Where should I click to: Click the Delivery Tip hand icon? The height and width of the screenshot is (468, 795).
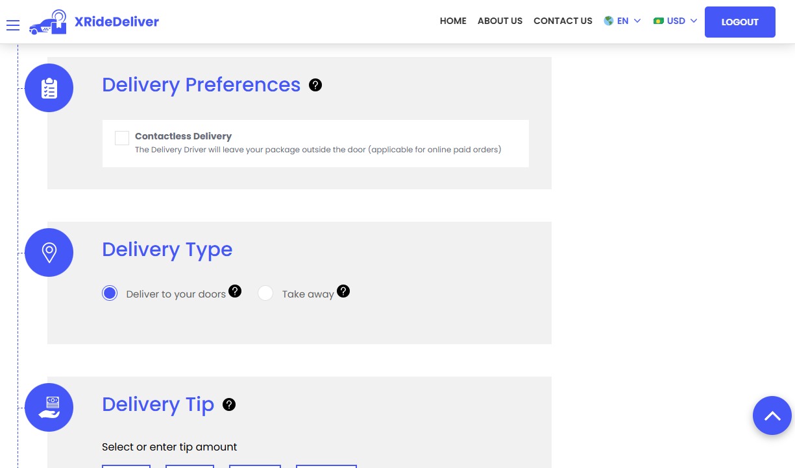pos(49,407)
